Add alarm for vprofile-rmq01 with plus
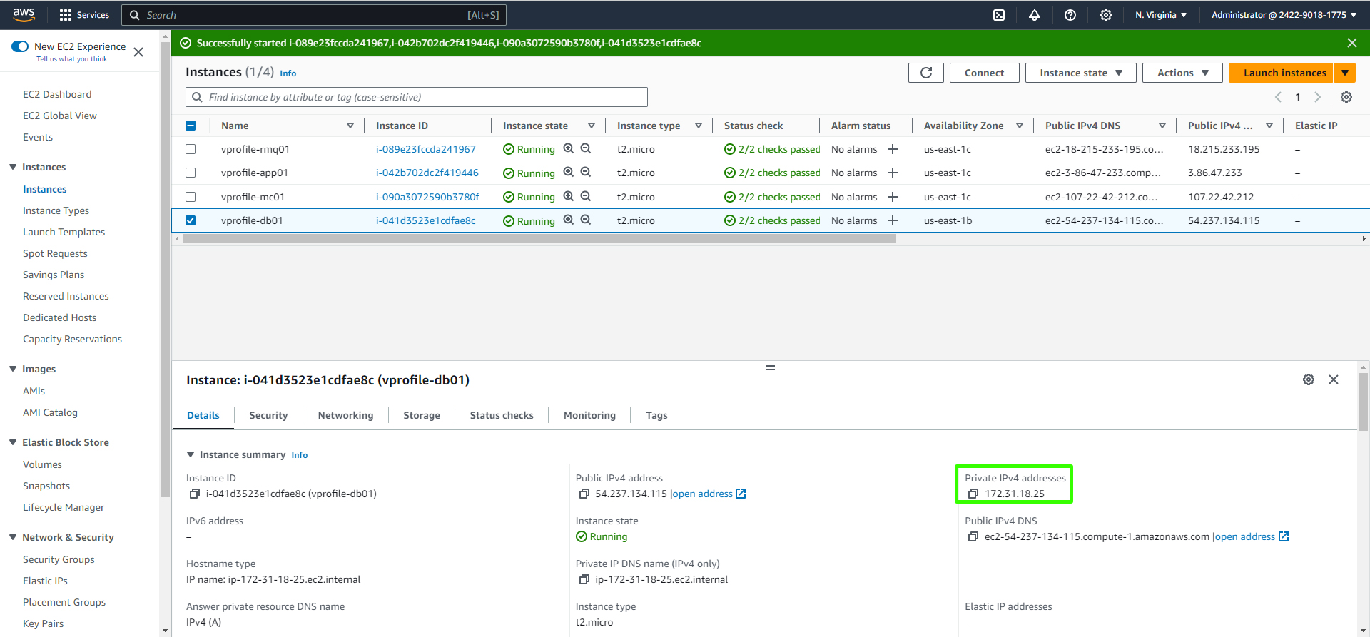This screenshot has height=637, width=1370. click(x=893, y=149)
